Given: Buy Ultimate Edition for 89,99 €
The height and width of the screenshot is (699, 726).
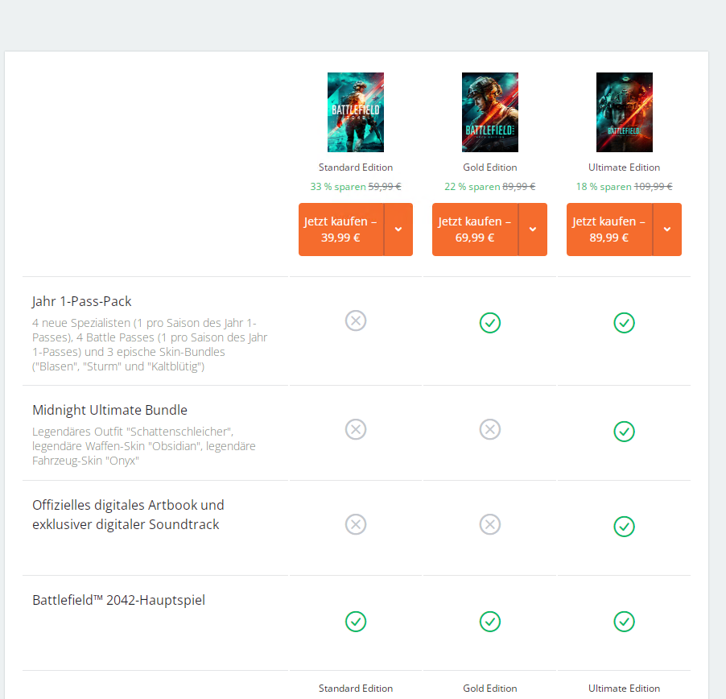Looking at the screenshot, I should pyautogui.click(x=609, y=230).
